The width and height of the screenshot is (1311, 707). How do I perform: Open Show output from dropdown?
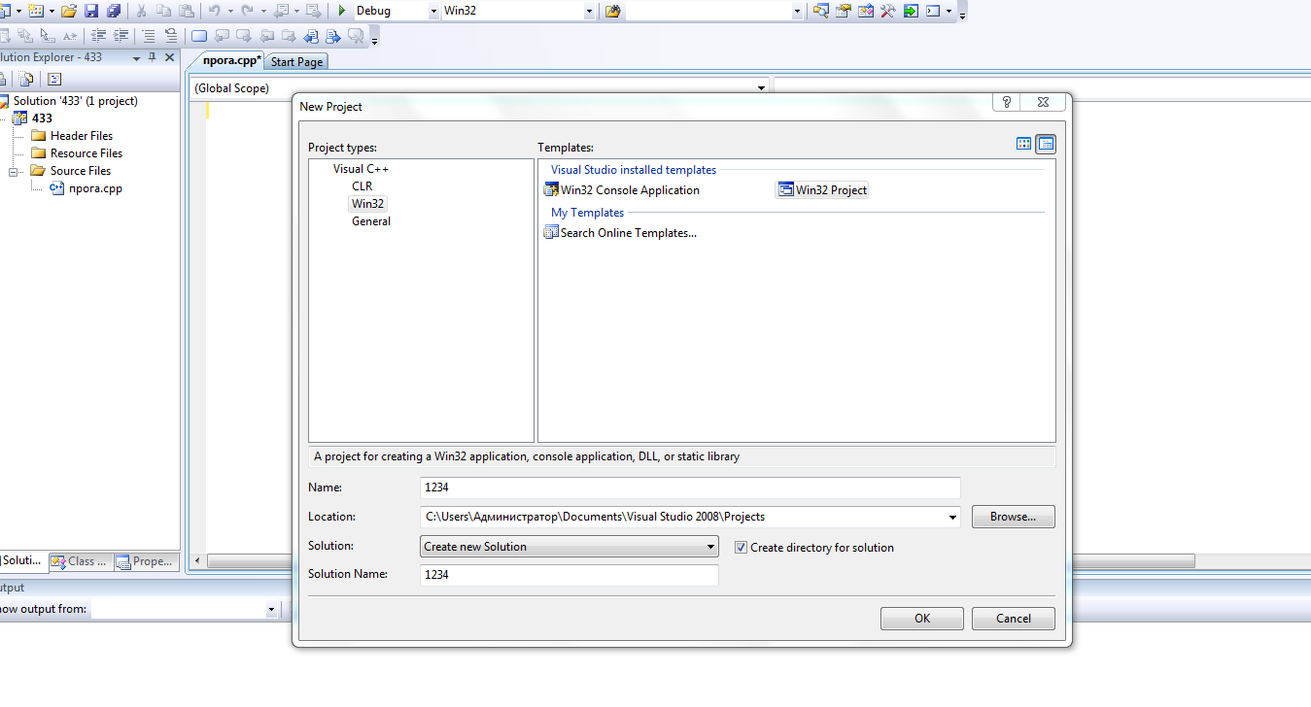(x=271, y=609)
